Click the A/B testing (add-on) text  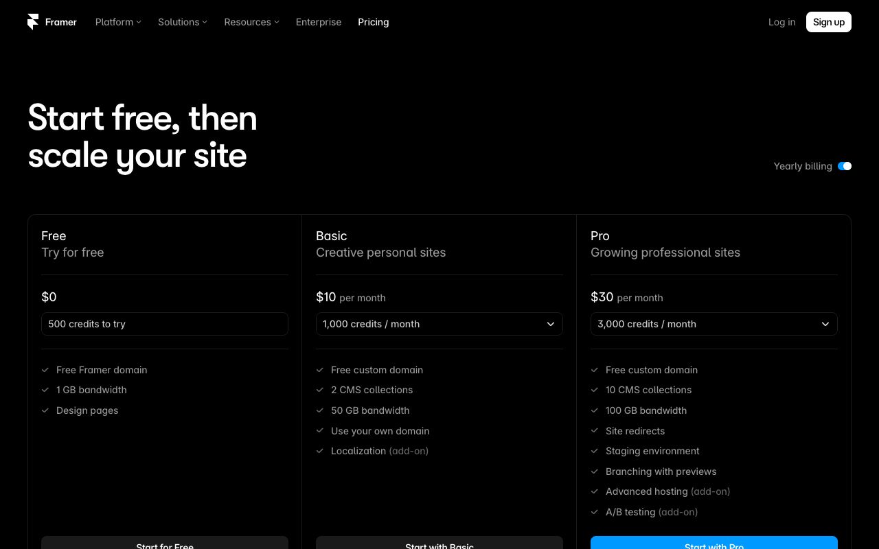coord(652,512)
